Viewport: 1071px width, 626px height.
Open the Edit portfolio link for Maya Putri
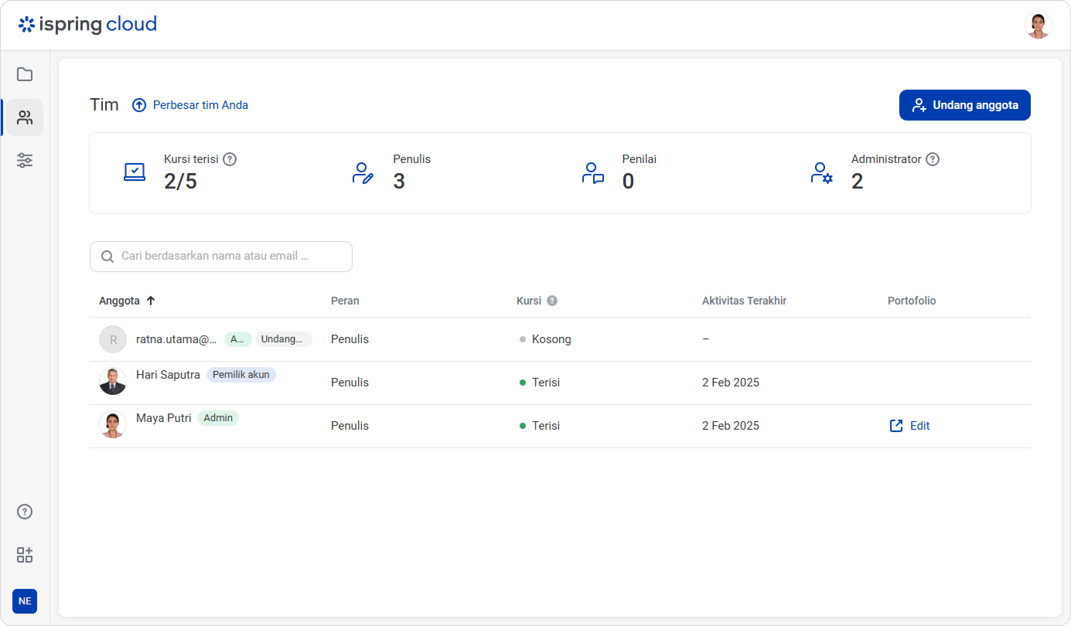919,425
